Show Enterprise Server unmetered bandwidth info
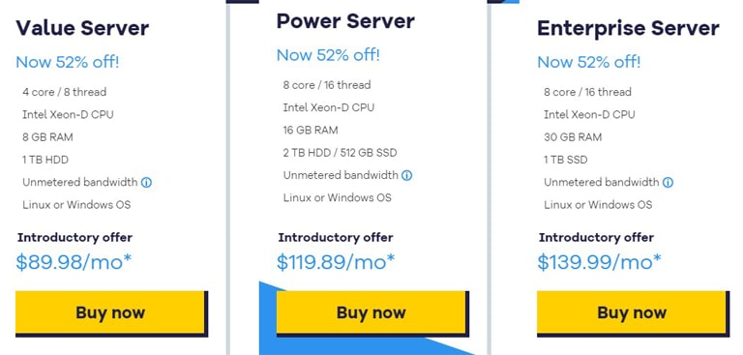The height and width of the screenshot is (355, 743). pos(668,183)
